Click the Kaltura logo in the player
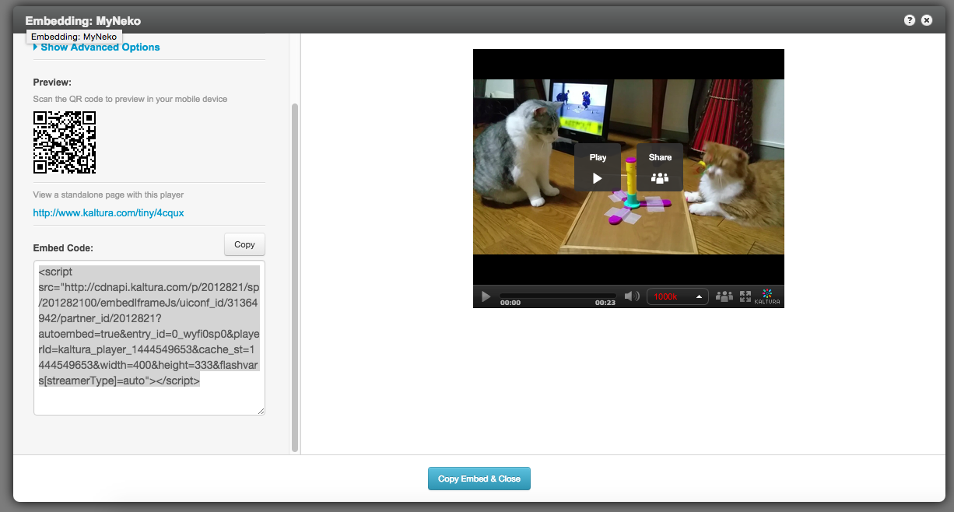Image resolution: width=954 pixels, height=512 pixels. 767,296
